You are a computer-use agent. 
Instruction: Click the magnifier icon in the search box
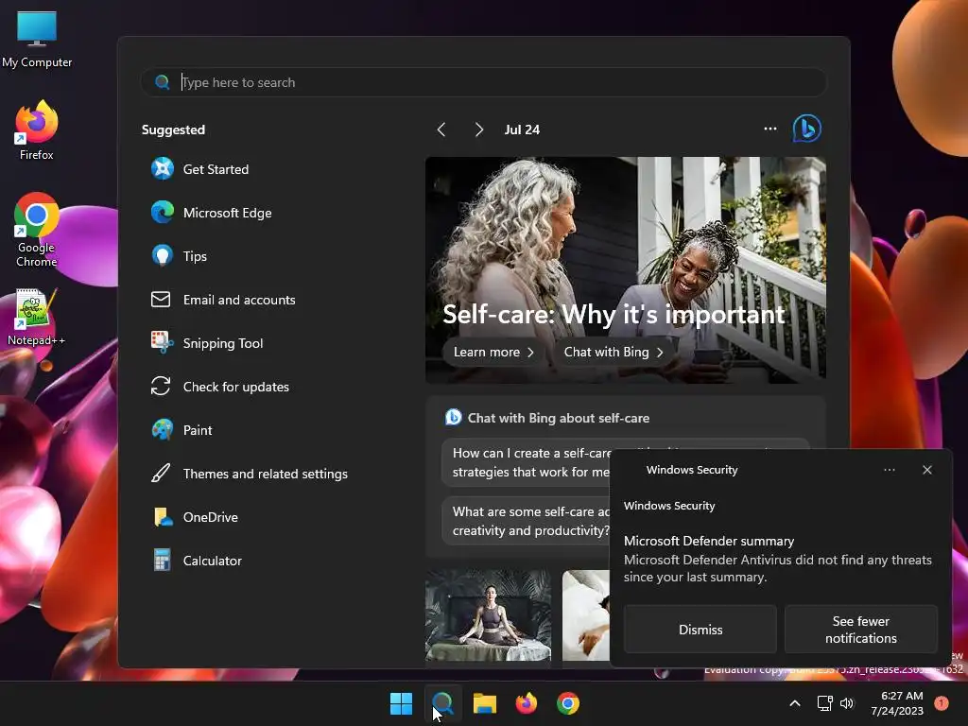pos(163,82)
